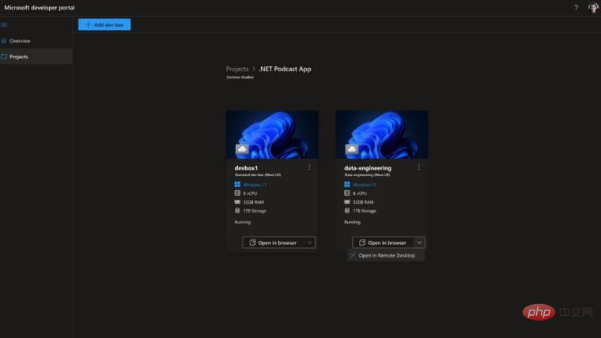Click Windows logo icon on devbox1 card
601x338 pixels.
point(237,185)
